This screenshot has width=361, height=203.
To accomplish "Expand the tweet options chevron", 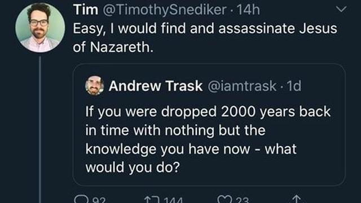I will point(341,9).
